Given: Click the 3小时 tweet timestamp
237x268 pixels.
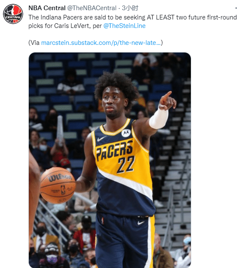Looking at the screenshot, I should pyautogui.click(x=130, y=8).
